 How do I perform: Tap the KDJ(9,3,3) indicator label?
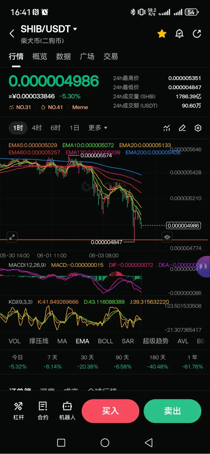coord(20,302)
